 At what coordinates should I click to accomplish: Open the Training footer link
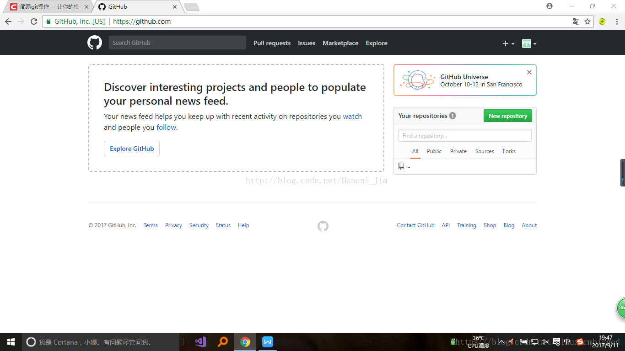(467, 225)
